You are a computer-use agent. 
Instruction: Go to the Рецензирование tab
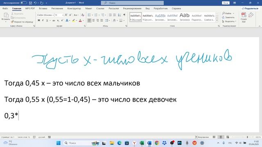pyautogui.click(x=132, y=8)
